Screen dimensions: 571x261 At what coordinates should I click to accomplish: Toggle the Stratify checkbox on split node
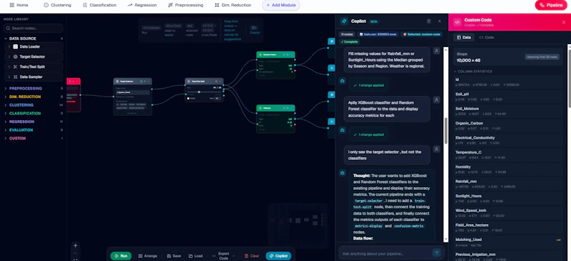188,98
